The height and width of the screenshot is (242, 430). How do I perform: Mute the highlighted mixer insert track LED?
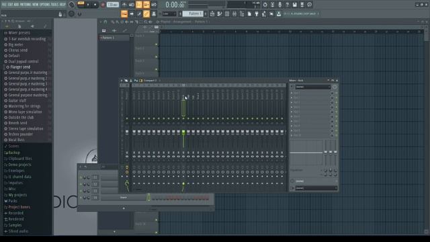point(183,118)
